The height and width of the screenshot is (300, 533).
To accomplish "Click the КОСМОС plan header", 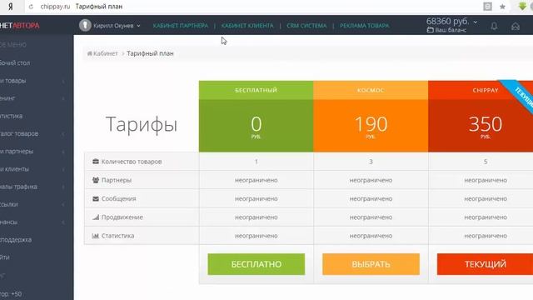I will (x=371, y=90).
